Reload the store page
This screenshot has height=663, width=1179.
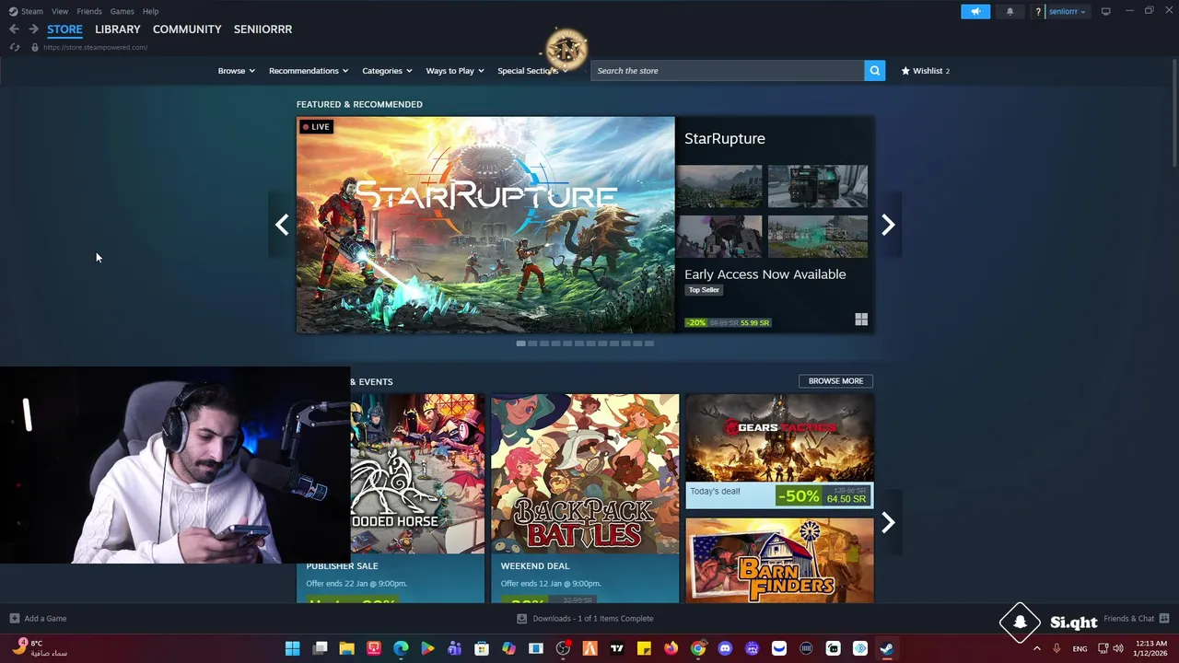(x=14, y=47)
